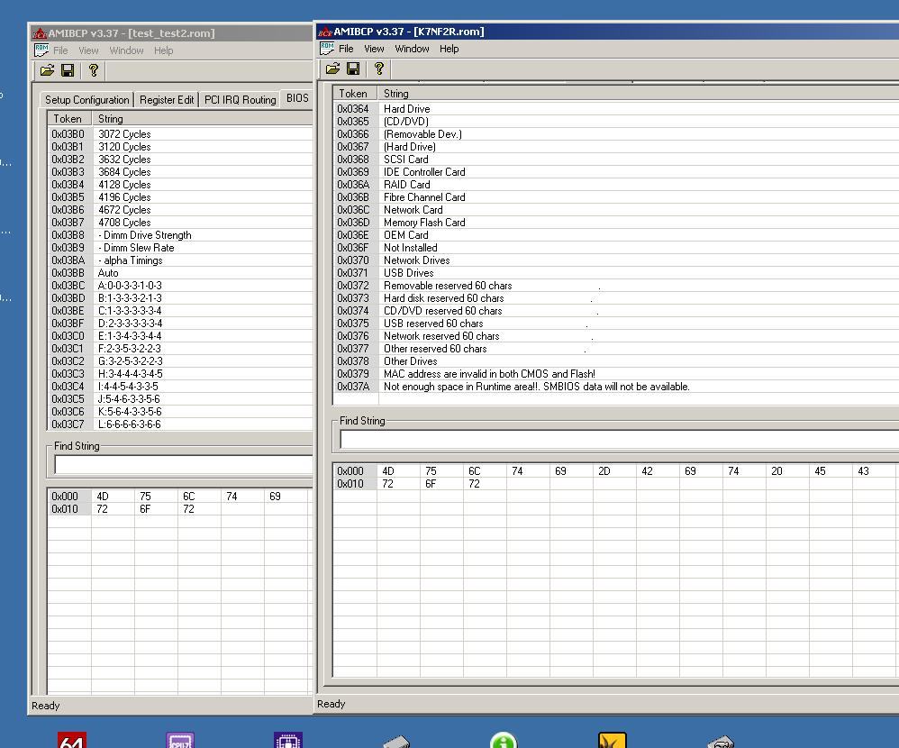Screen dimensions: 899x748
Task: Select the 'H:3-4-4-4-3-4-5' timing row
Action: [180, 374]
